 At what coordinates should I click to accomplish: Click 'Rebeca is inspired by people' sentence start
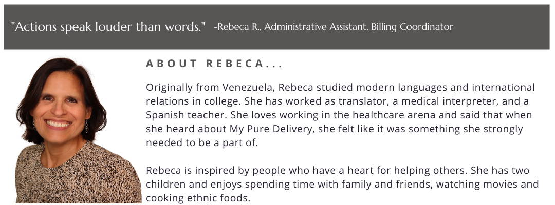point(215,171)
